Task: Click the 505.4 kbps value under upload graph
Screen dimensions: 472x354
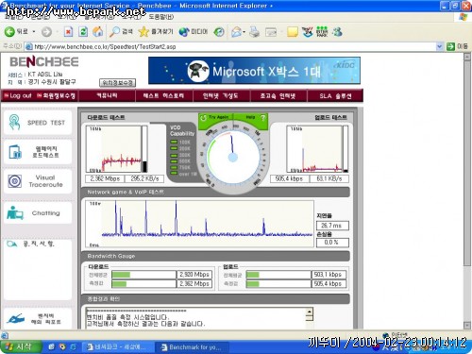Action: [289, 178]
